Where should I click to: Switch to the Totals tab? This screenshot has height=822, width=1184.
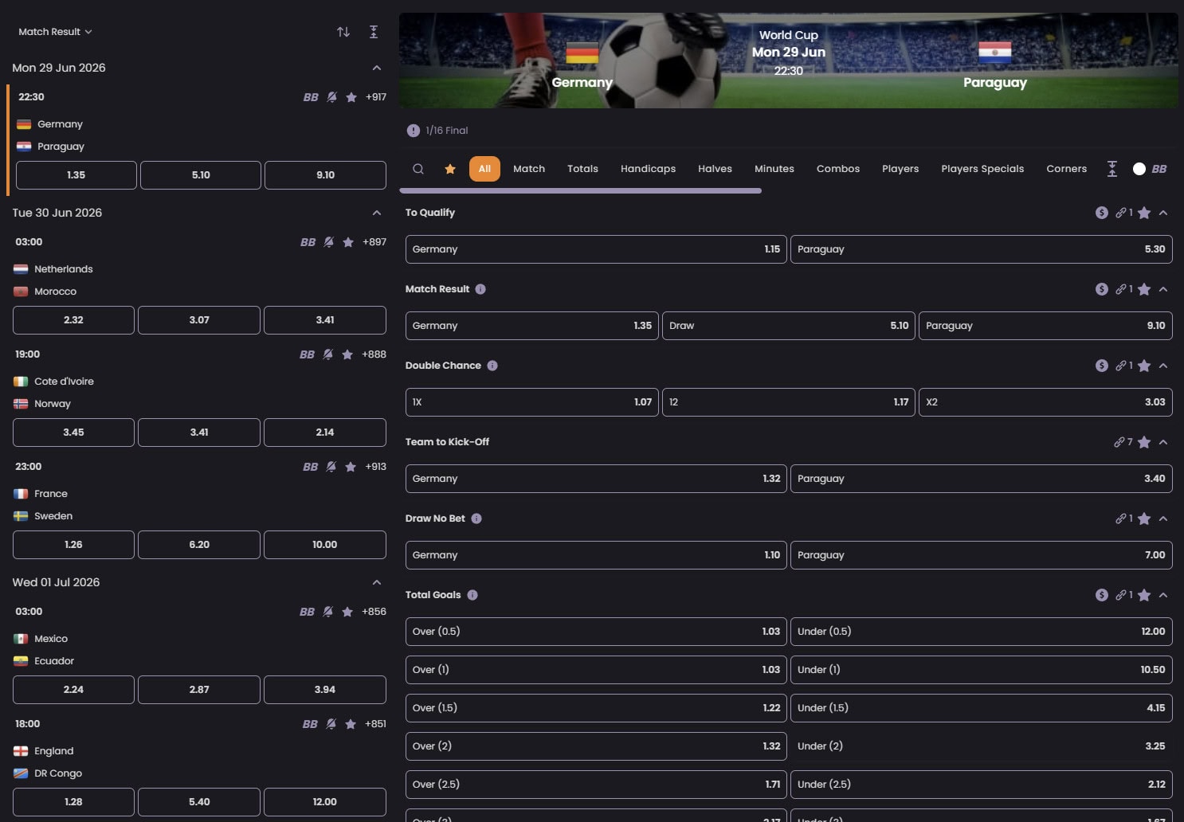coord(582,169)
